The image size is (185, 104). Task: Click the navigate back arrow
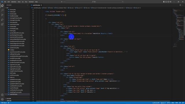click(62, 2)
